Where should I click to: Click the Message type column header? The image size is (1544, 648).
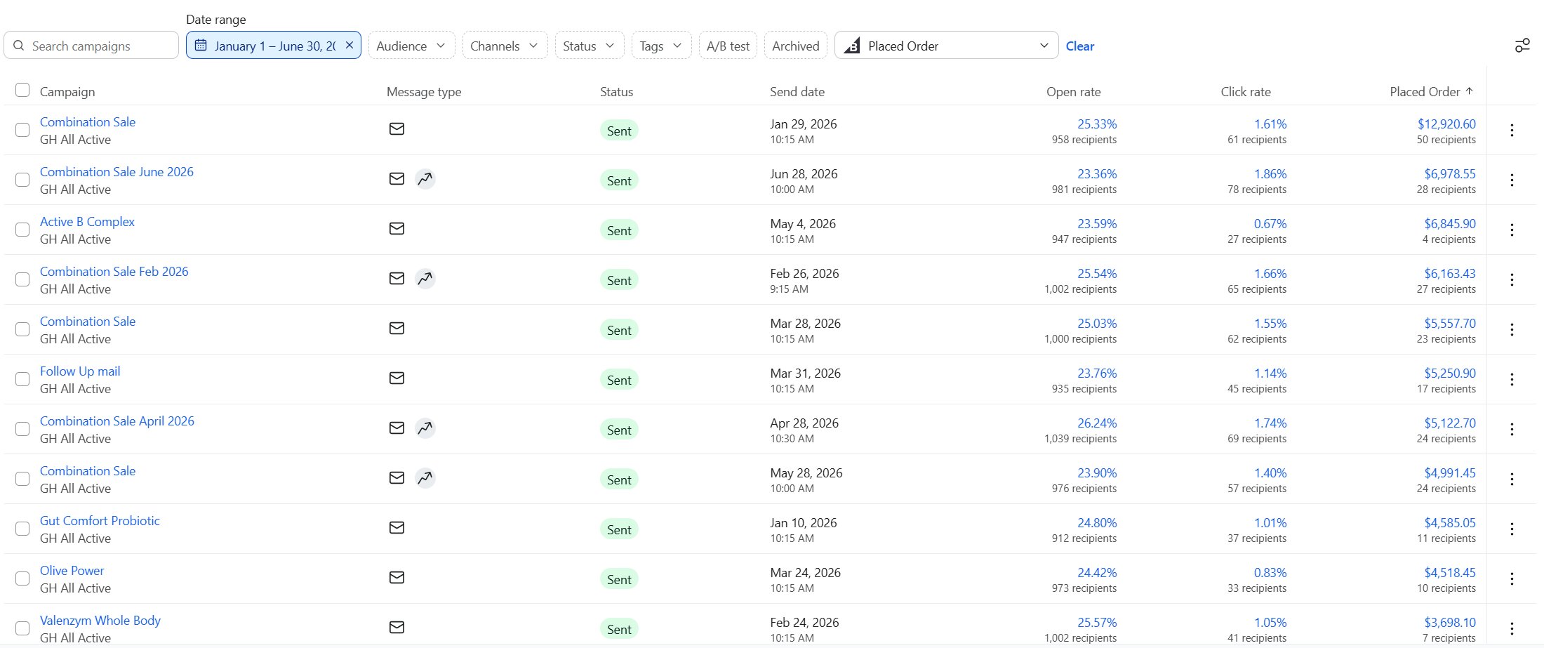[x=424, y=92]
